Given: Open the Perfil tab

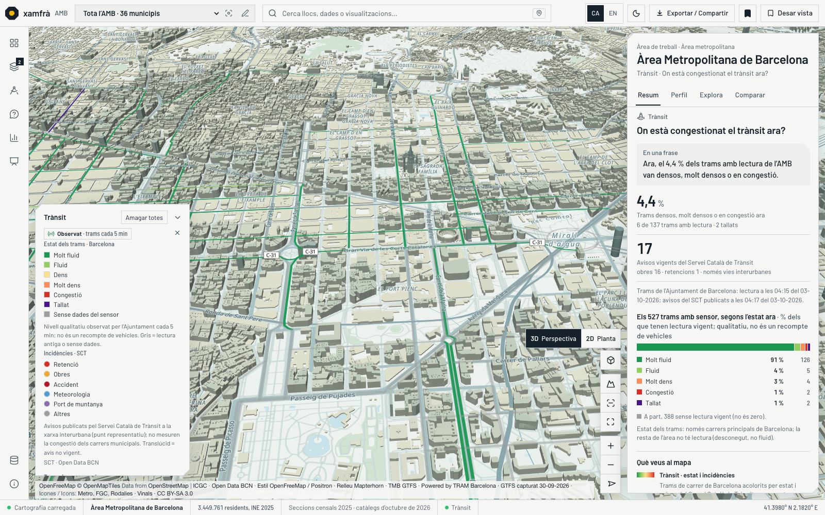Looking at the screenshot, I should 679,95.
